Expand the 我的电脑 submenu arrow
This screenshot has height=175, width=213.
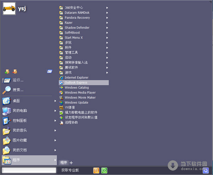tap(55, 111)
